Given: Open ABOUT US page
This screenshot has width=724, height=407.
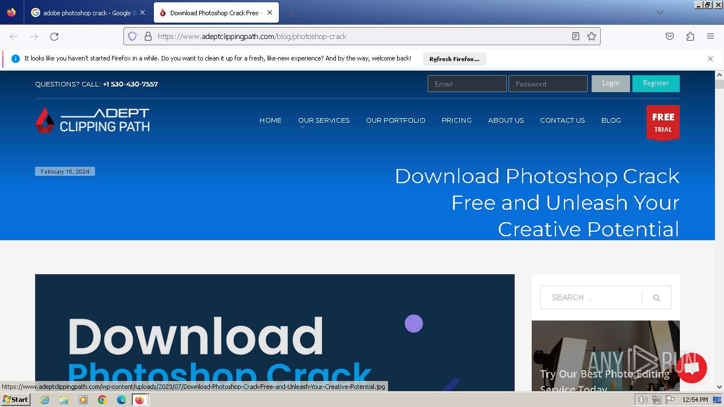Looking at the screenshot, I should click(506, 120).
